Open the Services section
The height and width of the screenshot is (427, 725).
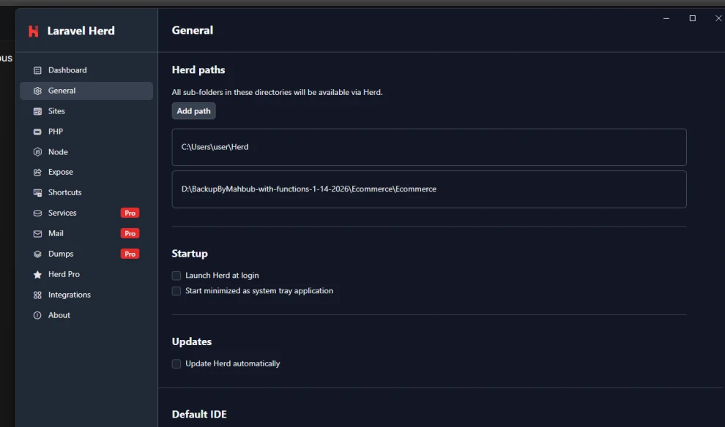pos(86,213)
